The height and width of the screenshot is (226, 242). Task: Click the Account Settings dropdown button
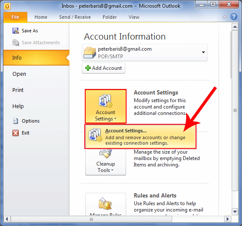point(106,106)
